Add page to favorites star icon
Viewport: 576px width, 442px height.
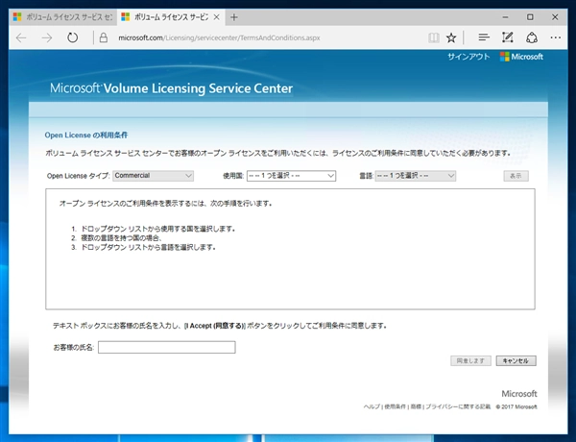451,37
